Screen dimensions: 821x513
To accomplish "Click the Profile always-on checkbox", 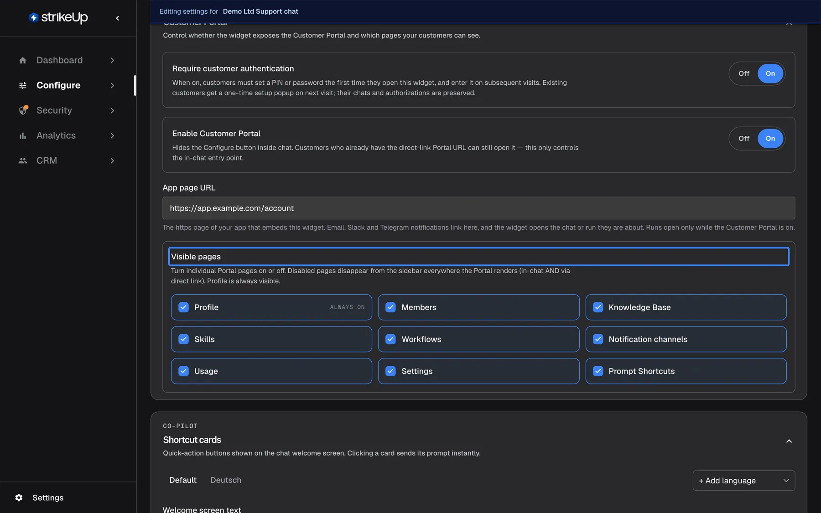I will [183, 307].
